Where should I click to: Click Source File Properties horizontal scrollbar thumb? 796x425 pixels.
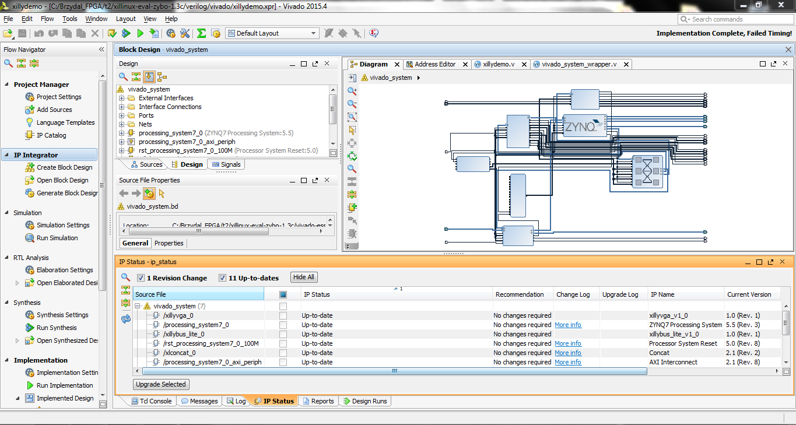(x=198, y=231)
